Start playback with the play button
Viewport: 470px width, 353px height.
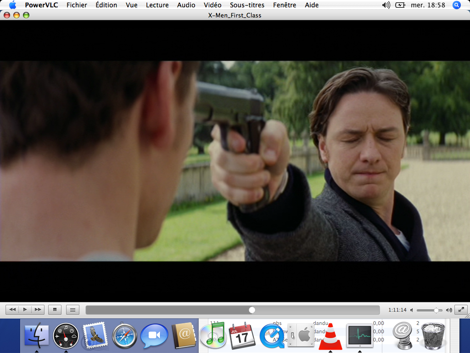(25, 309)
